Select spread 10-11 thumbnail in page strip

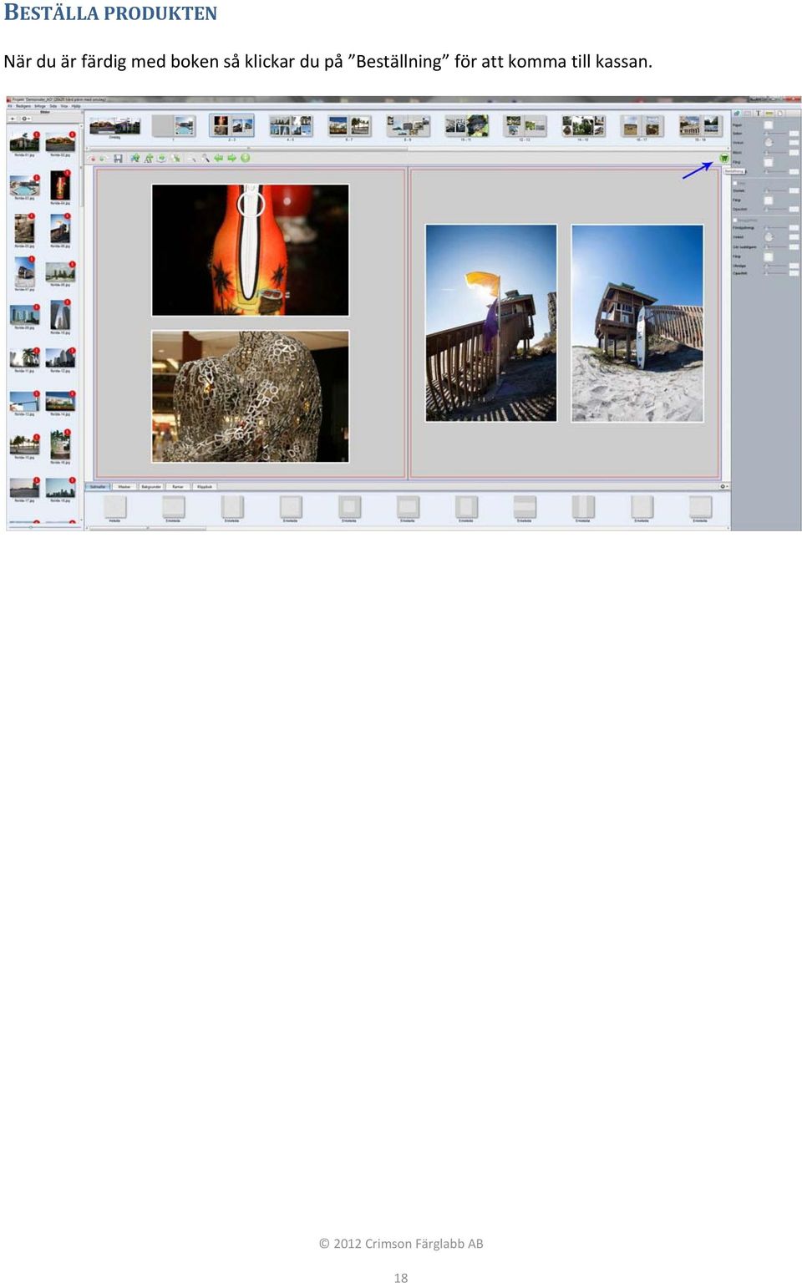click(x=466, y=126)
